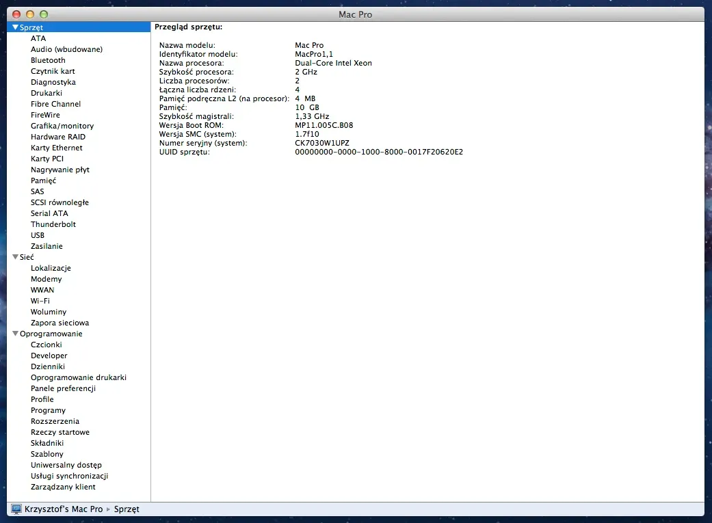Select Czcionki under Oprogramowanie
712x523 pixels.
click(x=46, y=345)
